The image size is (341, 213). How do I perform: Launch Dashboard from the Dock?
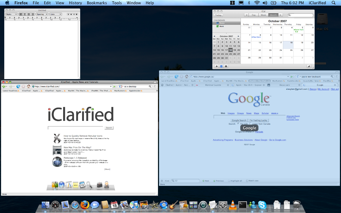(x=55, y=205)
